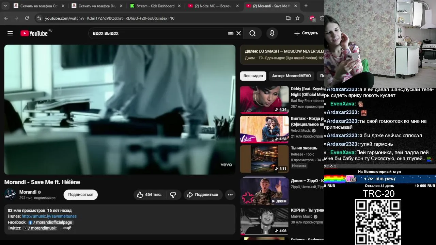Viewport: 436px width, 245px height.
Task: Switch to the Noize MC tab
Action: pyautogui.click(x=213, y=6)
